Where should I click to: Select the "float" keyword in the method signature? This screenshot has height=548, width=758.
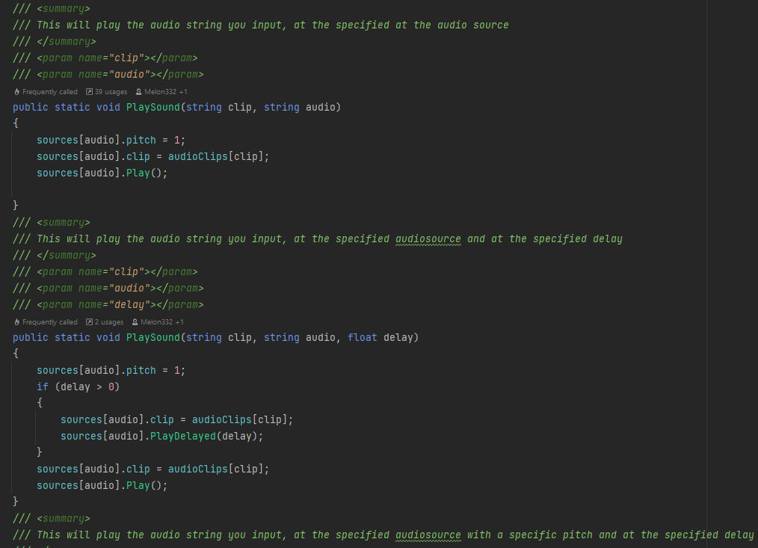coord(363,337)
